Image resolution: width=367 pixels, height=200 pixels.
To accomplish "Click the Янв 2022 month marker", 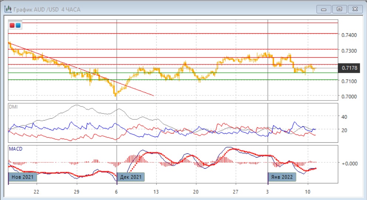I will tap(282, 177).
